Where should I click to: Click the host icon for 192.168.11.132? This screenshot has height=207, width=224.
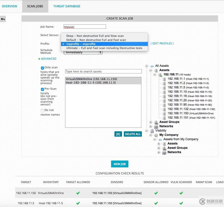[x=164, y=109]
